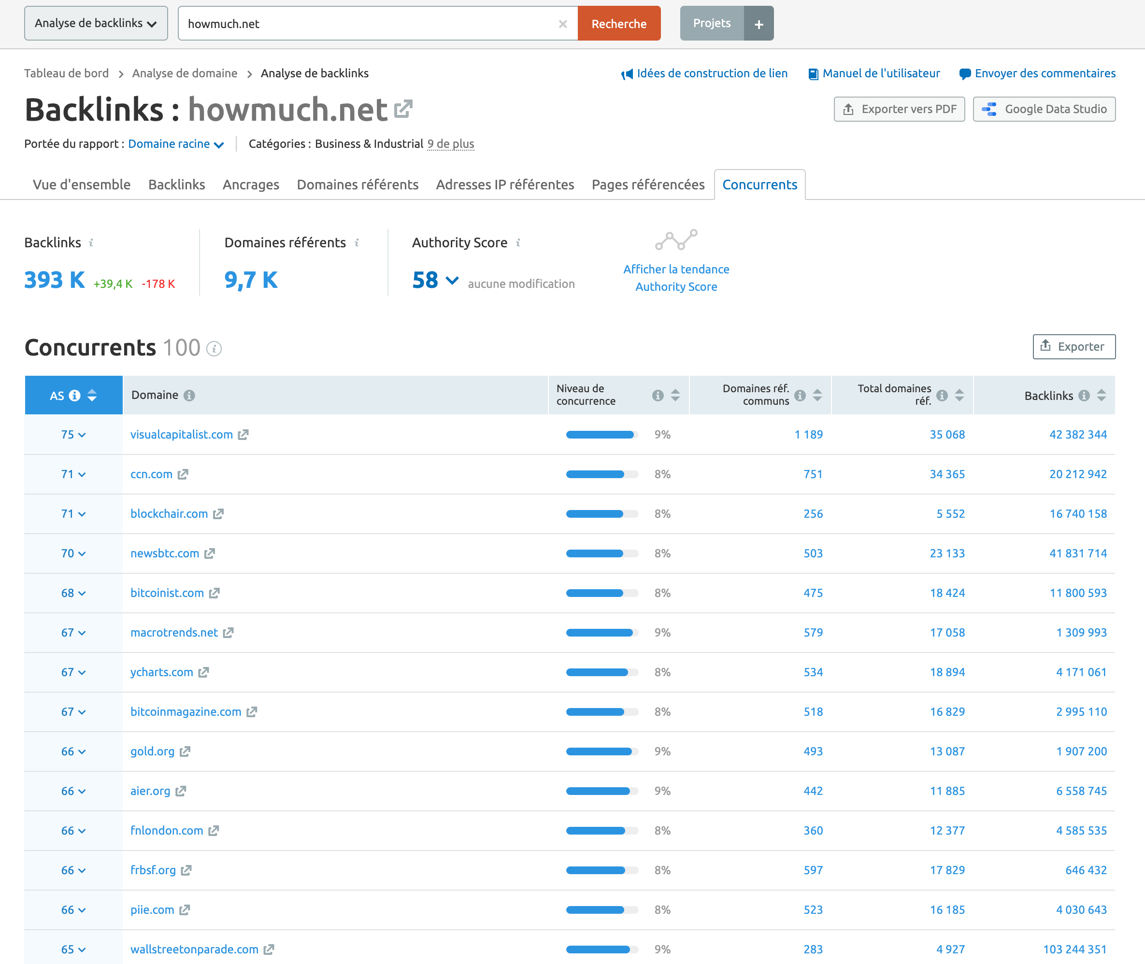The height and width of the screenshot is (964, 1145).
Task: Switch to Vue d'ensemble tab
Action: tap(82, 184)
